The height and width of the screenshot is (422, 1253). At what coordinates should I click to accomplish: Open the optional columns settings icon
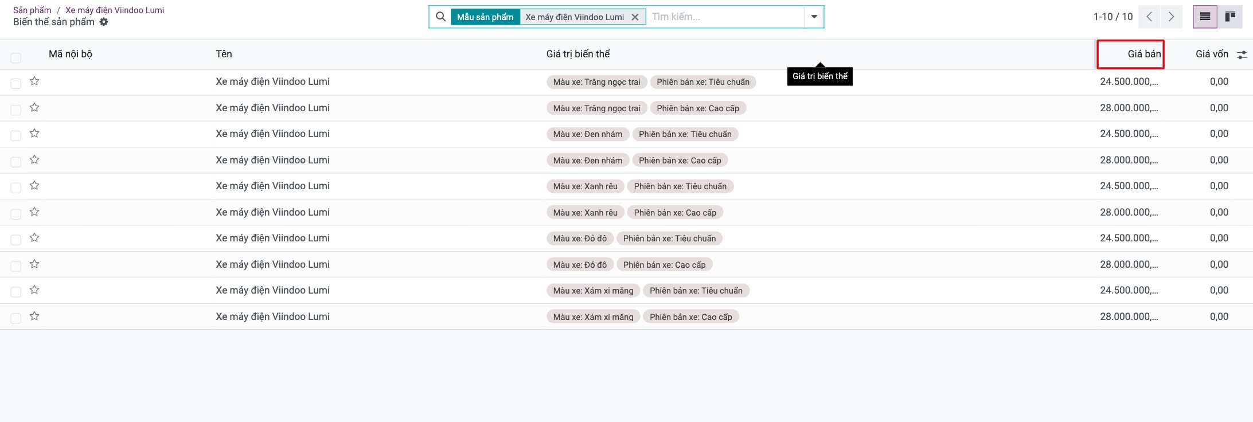click(x=1242, y=54)
